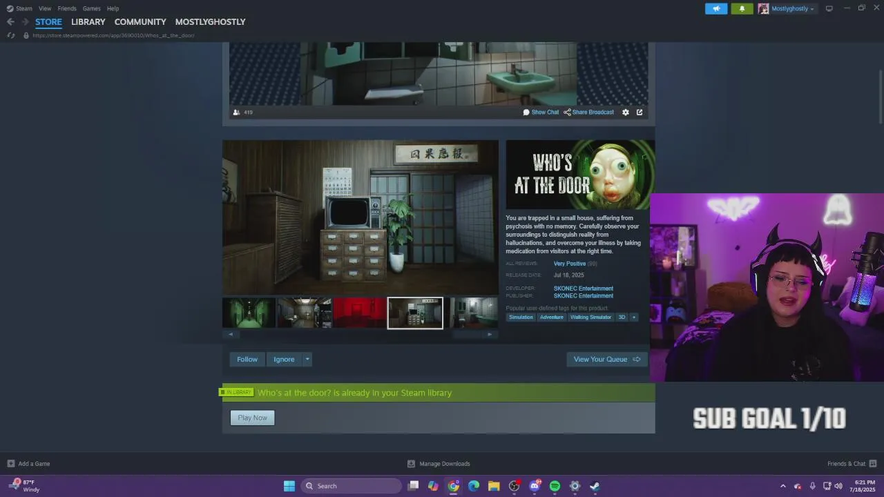The height and width of the screenshot is (497, 884).
Task: Switch to the STORE tab
Action: pos(48,22)
